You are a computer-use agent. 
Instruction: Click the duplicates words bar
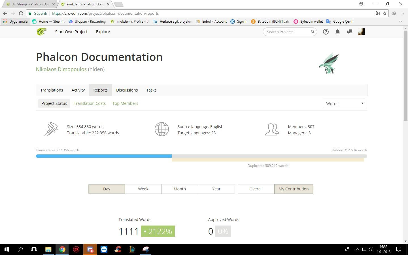268,160
